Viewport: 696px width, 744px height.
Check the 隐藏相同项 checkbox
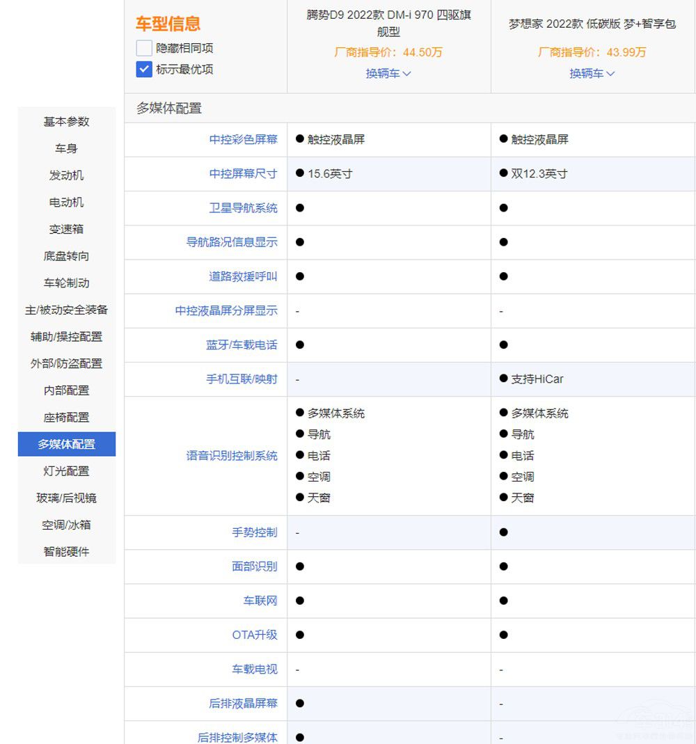[x=144, y=48]
